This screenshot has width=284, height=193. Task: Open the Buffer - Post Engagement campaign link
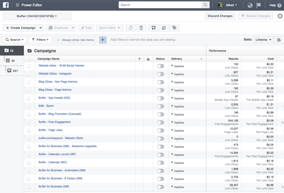click(x=55, y=122)
